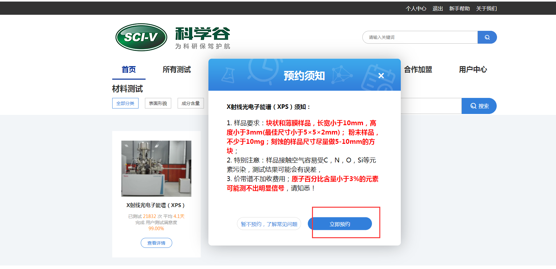The image size is (556, 269).
Task: Click the XPS instrument photo thumbnail
Action: tap(156, 169)
